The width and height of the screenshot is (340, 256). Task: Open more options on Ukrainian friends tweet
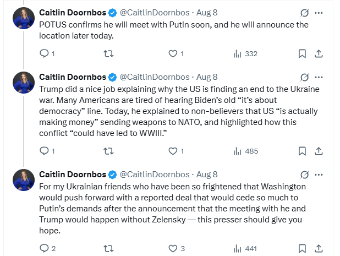(319, 175)
